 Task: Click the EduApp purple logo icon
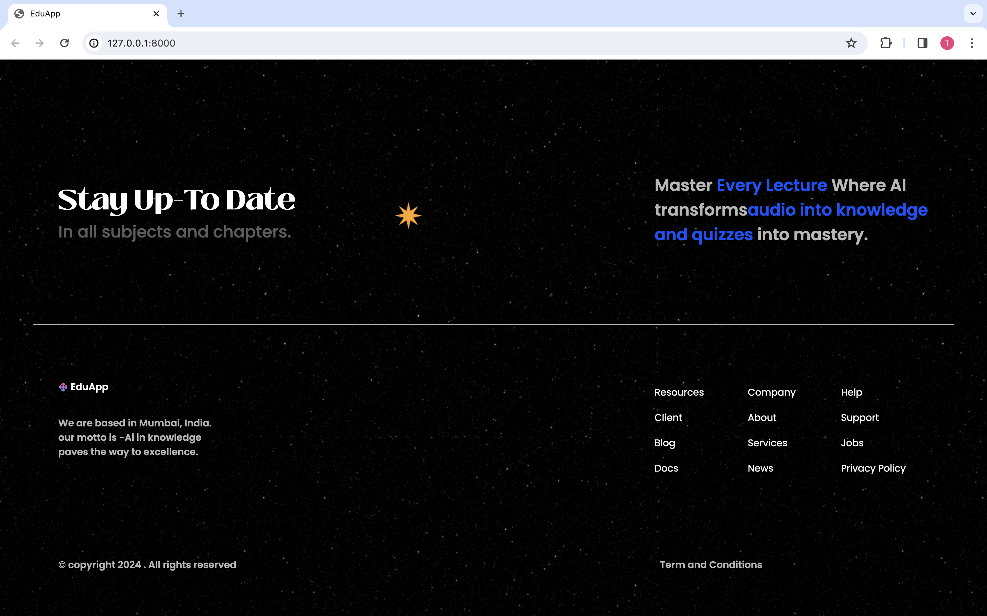coord(63,387)
